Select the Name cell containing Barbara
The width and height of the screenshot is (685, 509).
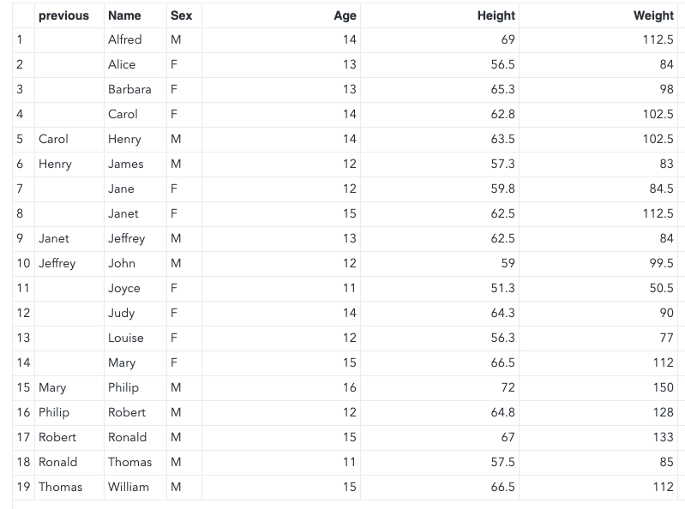[129, 89]
